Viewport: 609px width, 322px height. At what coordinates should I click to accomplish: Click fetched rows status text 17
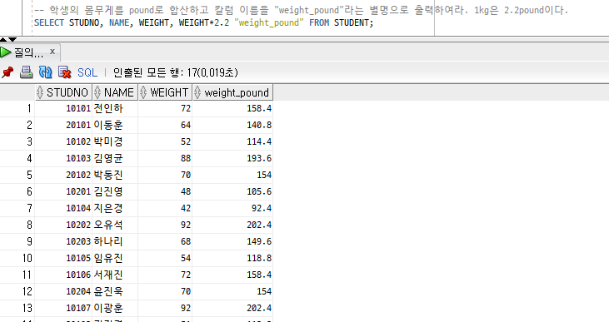pyautogui.click(x=176, y=72)
